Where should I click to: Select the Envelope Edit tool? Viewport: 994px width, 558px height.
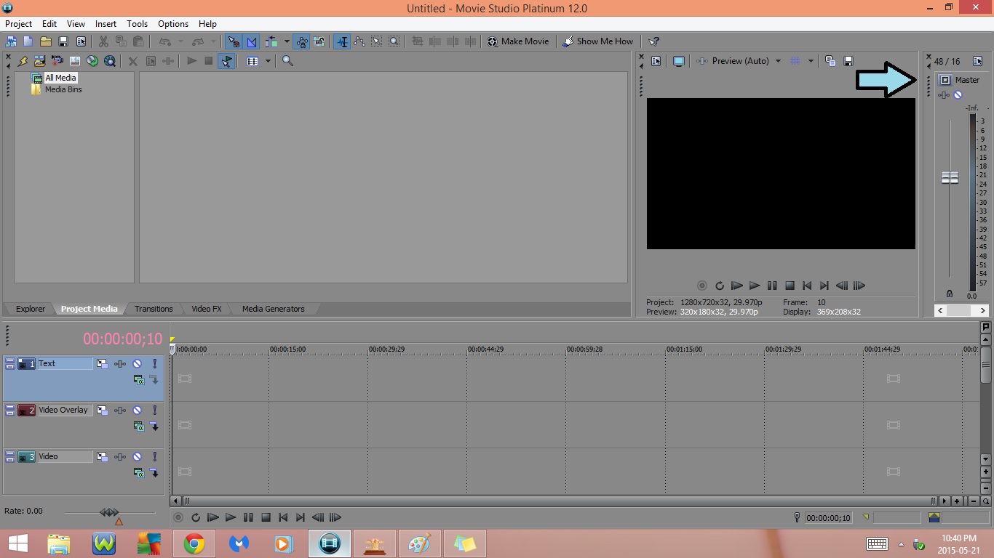coord(359,41)
